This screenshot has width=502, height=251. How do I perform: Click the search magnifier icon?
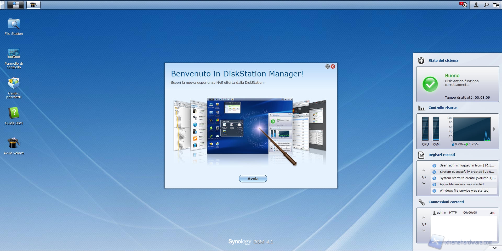point(486,5)
